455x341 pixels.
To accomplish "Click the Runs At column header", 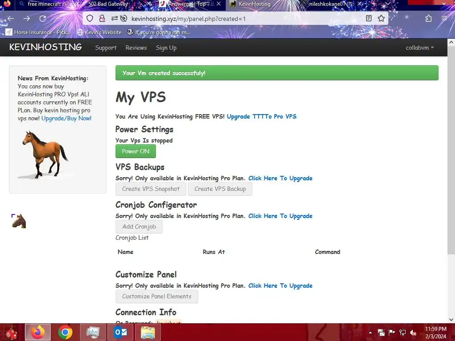I will (x=214, y=252).
